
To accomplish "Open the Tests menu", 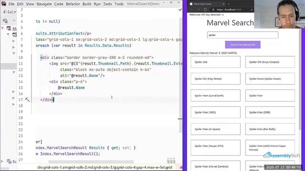I will [107, 4].
